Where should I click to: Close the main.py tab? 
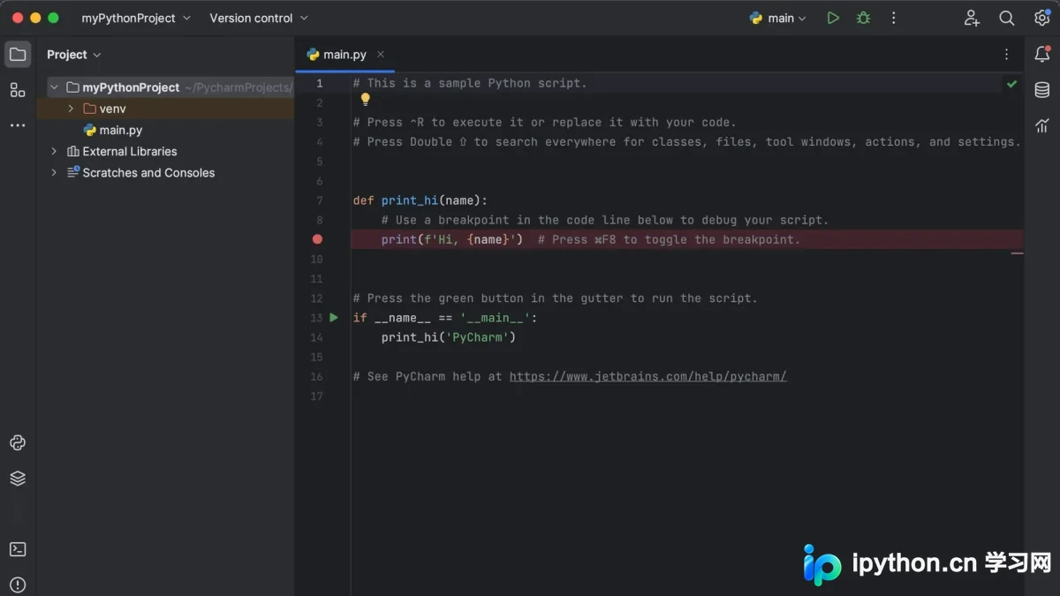click(381, 55)
